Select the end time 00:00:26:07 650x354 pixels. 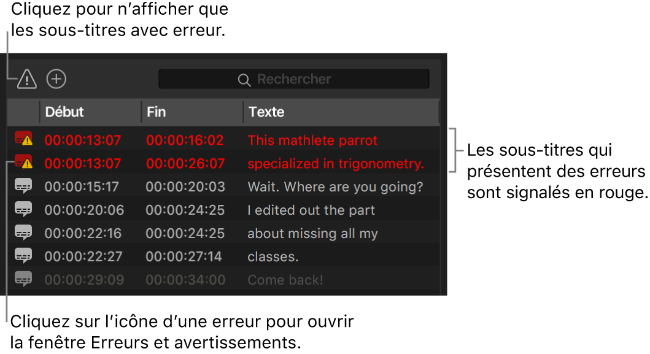(185, 163)
